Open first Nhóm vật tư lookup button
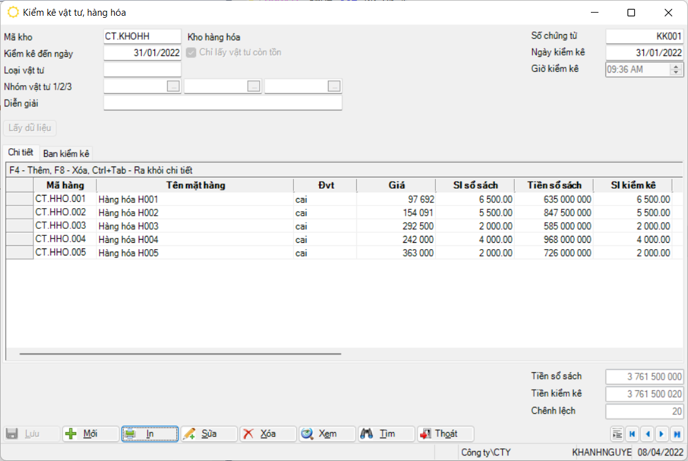 173,87
